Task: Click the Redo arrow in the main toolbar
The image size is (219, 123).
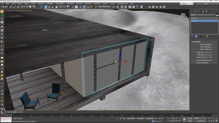Action: [7, 7]
